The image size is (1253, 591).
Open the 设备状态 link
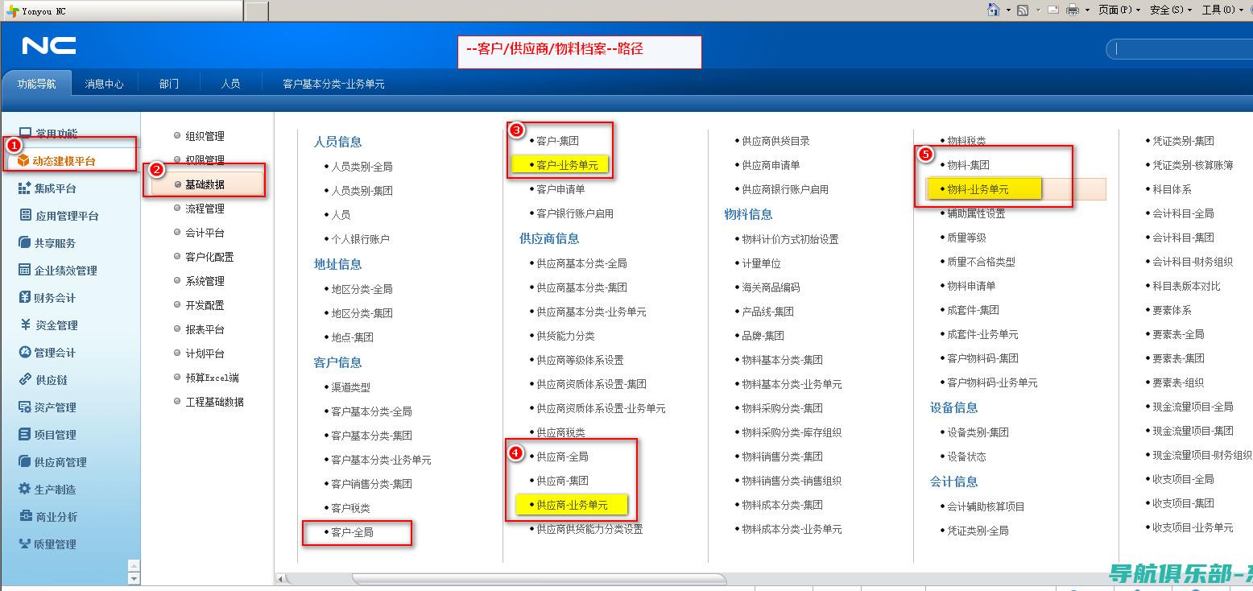pos(966,457)
